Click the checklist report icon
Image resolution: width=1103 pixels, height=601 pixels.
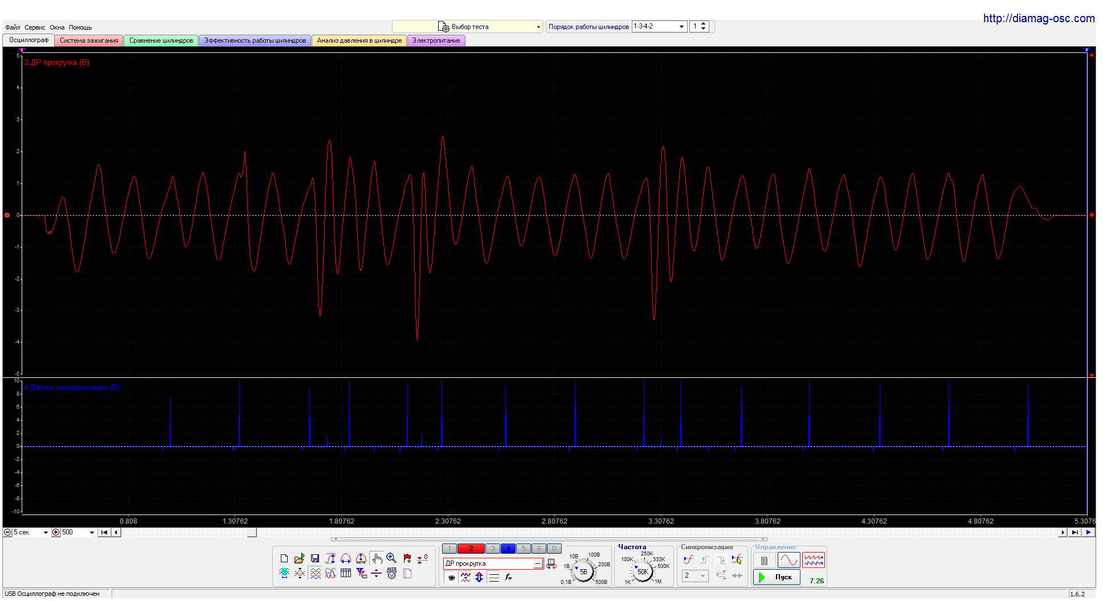click(x=407, y=574)
